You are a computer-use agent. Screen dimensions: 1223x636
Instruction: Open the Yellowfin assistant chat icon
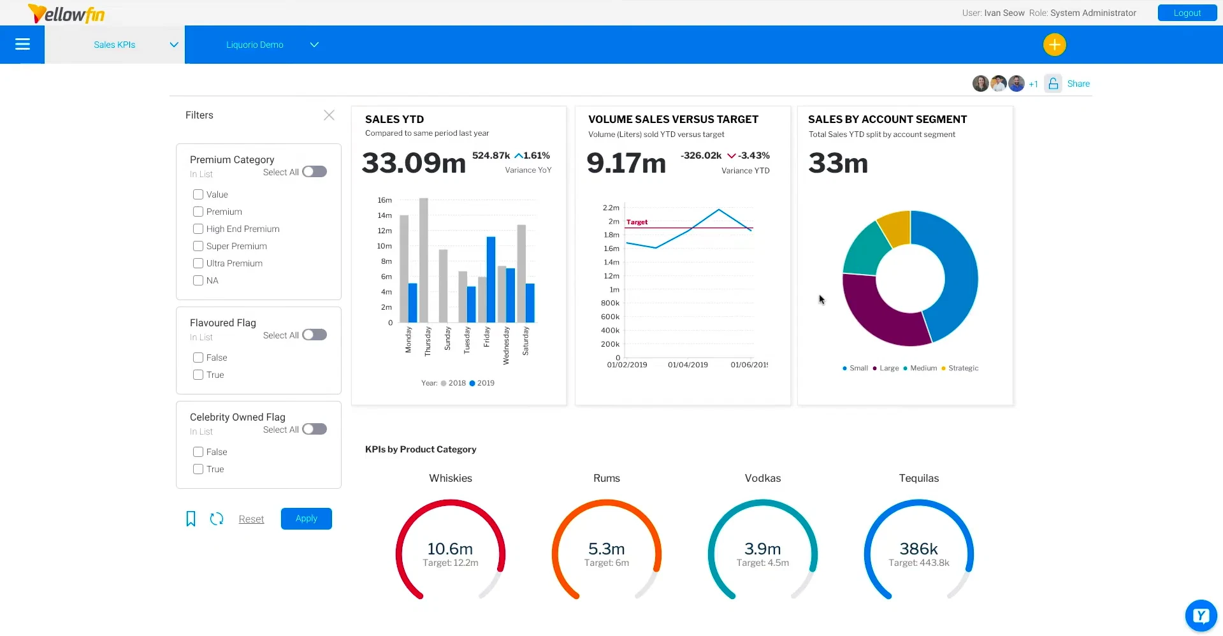pos(1201,616)
